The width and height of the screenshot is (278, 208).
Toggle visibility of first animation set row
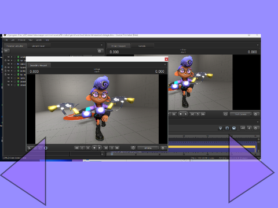pos(9,57)
